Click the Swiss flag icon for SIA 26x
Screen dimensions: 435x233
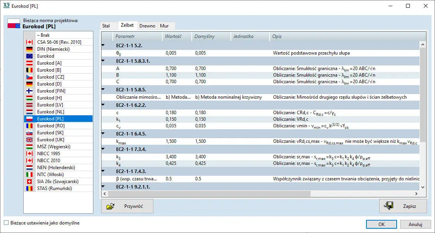pyautogui.click(x=29, y=182)
